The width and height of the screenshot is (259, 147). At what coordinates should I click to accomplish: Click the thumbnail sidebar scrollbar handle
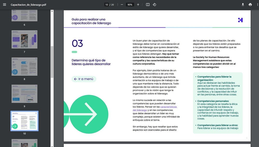click(52, 62)
